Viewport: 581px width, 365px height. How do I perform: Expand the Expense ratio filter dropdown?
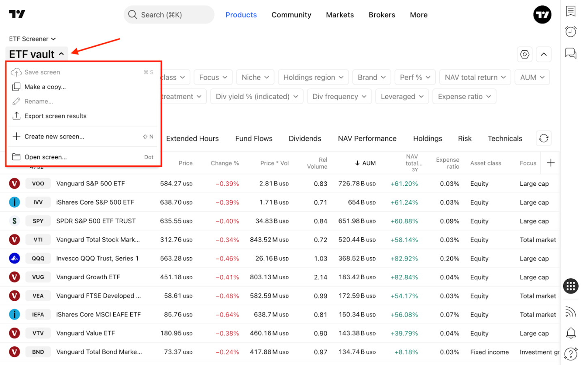pos(464,96)
